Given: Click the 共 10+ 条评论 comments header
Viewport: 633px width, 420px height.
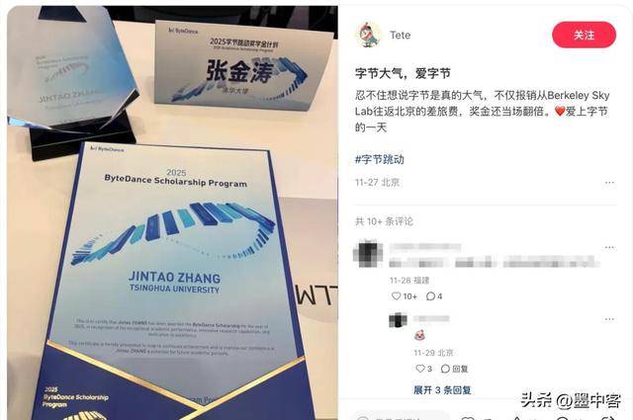Looking at the screenshot, I should (x=384, y=221).
